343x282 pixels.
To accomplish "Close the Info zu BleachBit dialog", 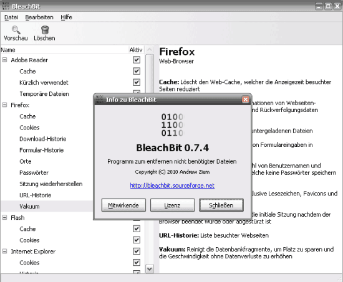I will pos(246,100).
